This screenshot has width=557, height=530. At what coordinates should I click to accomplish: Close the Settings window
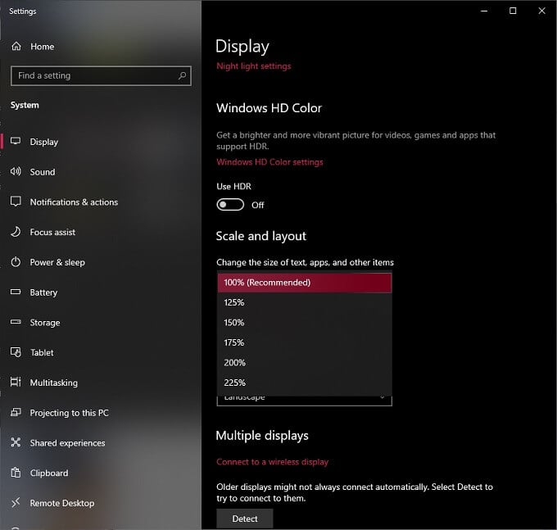(541, 11)
